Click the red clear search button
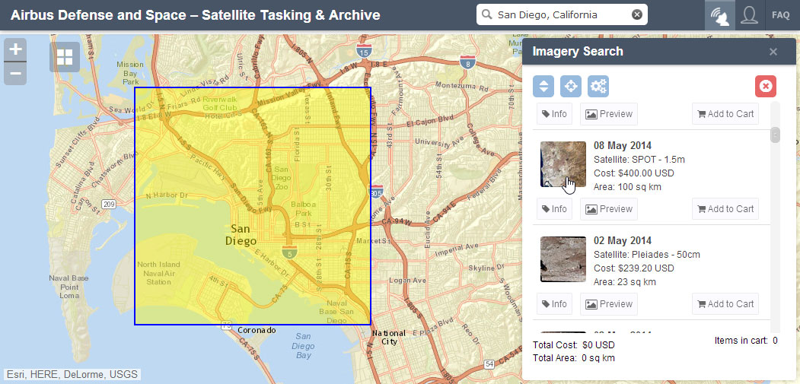This screenshot has height=384, width=800. tap(765, 87)
